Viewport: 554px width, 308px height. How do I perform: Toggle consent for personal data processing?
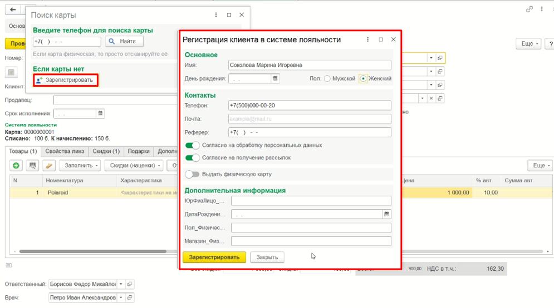[192, 145]
